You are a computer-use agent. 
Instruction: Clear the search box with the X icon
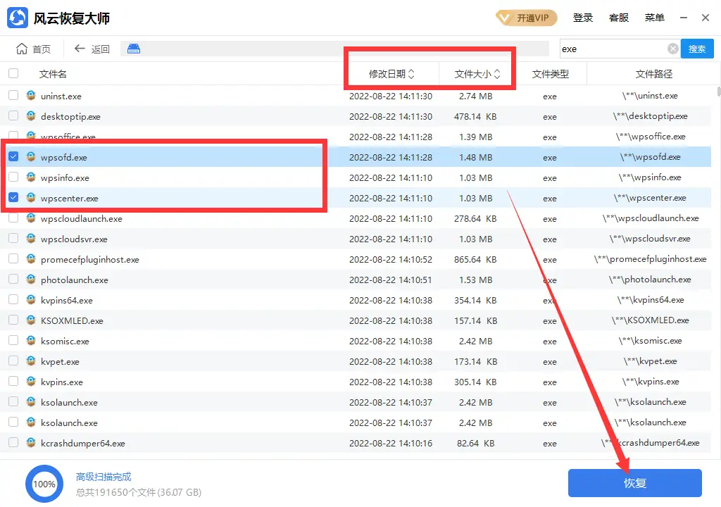click(672, 49)
